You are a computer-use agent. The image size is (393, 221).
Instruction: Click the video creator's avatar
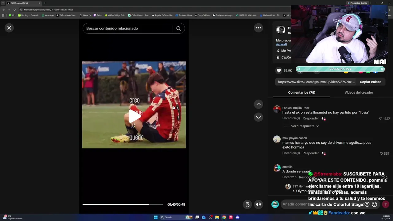coord(281,30)
